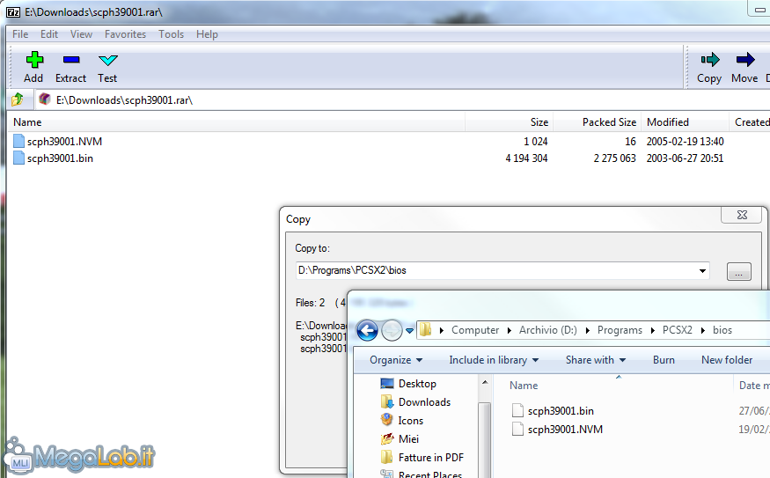
Task: Click the rar archive icon in address bar
Action: coord(45,99)
